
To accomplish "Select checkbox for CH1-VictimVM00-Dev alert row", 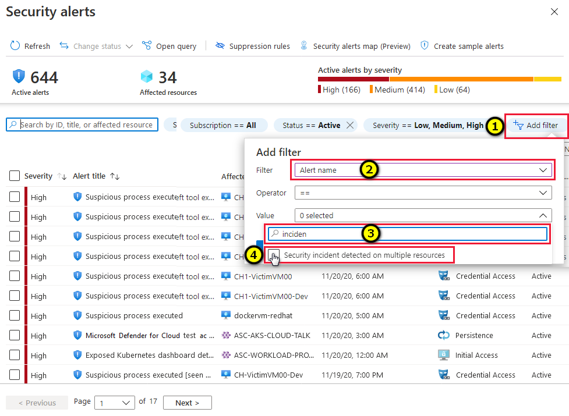I will [x=15, y=296].
